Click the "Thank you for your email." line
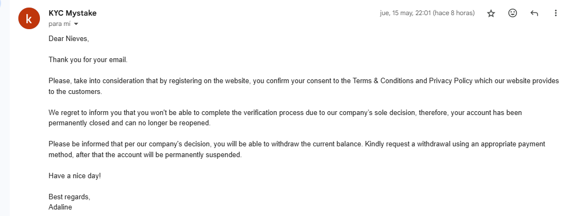Viewport: 565px width, 216px height. tap(88, 59)
